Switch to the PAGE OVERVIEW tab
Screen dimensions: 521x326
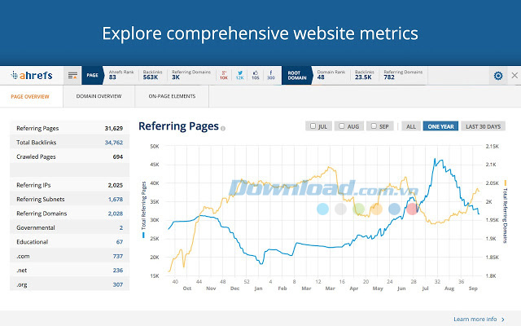(x=30, y=96)
